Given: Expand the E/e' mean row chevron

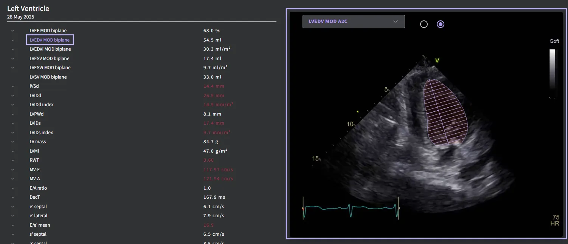Looking at the screenshot, I should pos(13,225).
